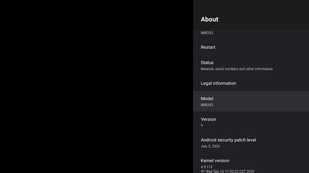Open the Status entry
This screenshot has height=173, width=309.
coord(251,65)
